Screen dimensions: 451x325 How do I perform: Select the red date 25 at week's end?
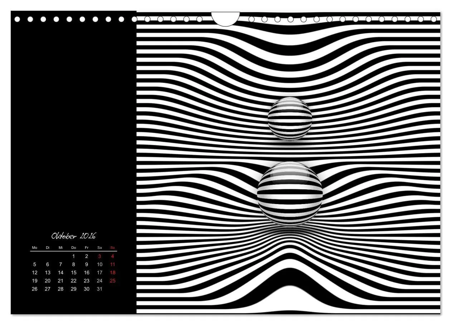click(x=112, y=281)
